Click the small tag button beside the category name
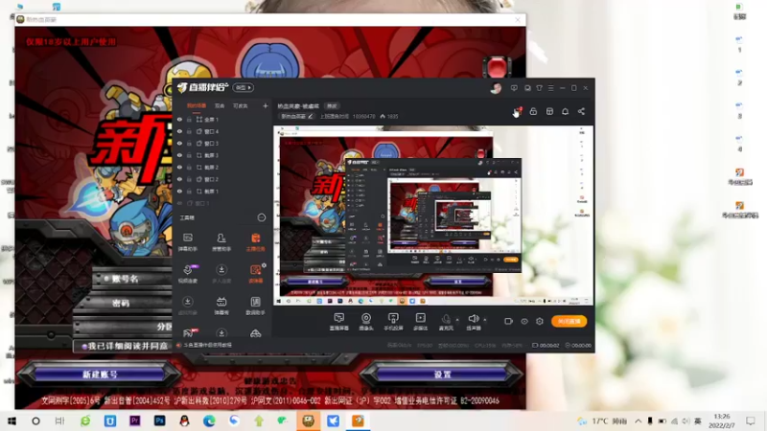767x431 pixels. tap(332, 106)
